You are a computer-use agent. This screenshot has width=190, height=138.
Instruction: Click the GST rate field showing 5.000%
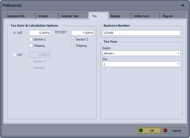[40, 33]
